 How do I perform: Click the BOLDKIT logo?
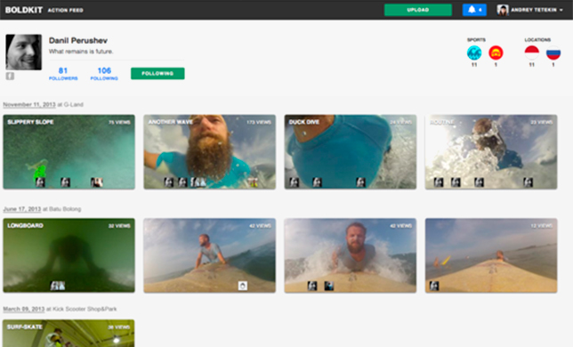pos(24,10)
